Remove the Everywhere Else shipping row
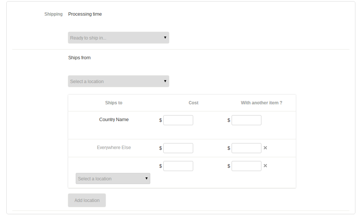Image resolution: width=361 pixels, height=215 pixels. click(x=265, y=148)
